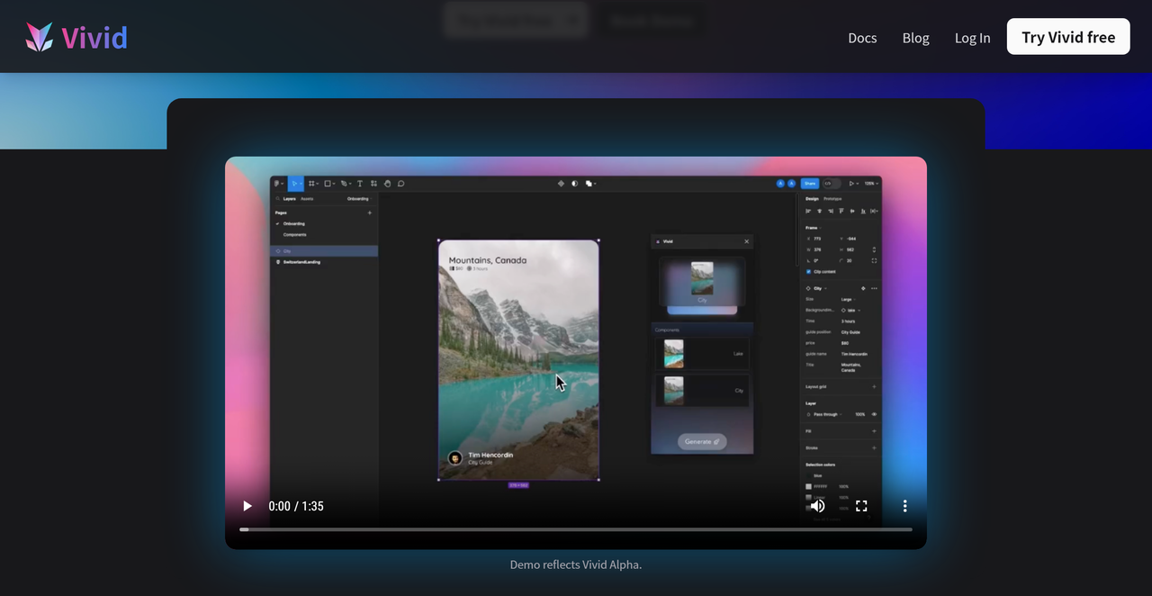This screenshot has width=1152, height=596.
Task: Switch to the Prototype tab
Action: click(832, 198)
